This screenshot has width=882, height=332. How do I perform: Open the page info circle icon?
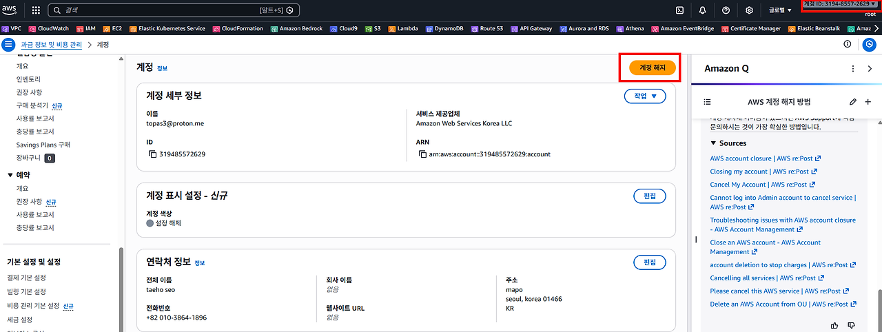tap(848, 44)
